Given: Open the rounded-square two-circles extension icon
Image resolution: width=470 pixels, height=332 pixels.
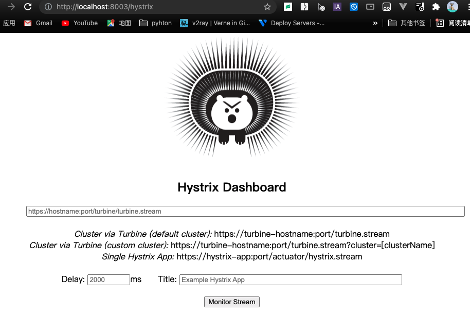Looking at the screenshot, I should pyautogui.click(x=387, y=7).
